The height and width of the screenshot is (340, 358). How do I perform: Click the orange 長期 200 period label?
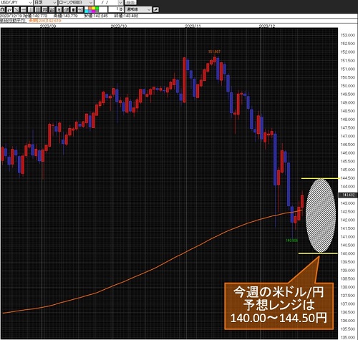tap(37, 21)
